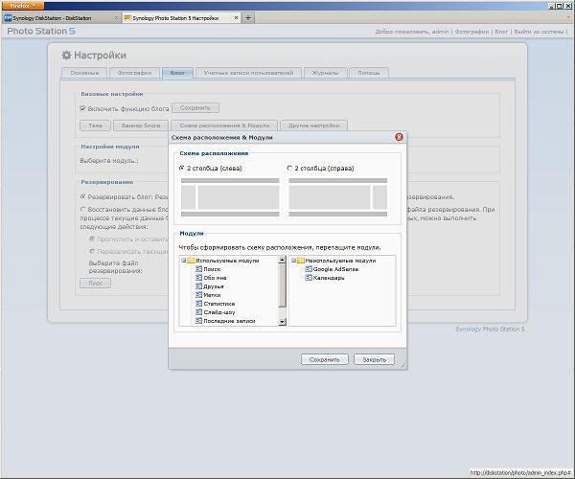Click the Последние записи module icon
This screenshot has height=479, width=575.
[198, 321]
